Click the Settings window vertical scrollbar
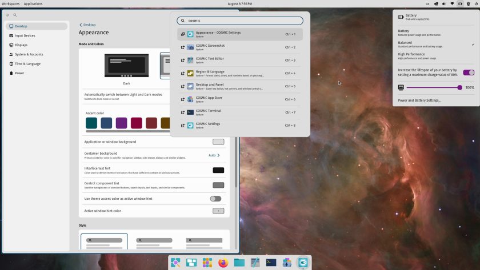 coord(235,162)
